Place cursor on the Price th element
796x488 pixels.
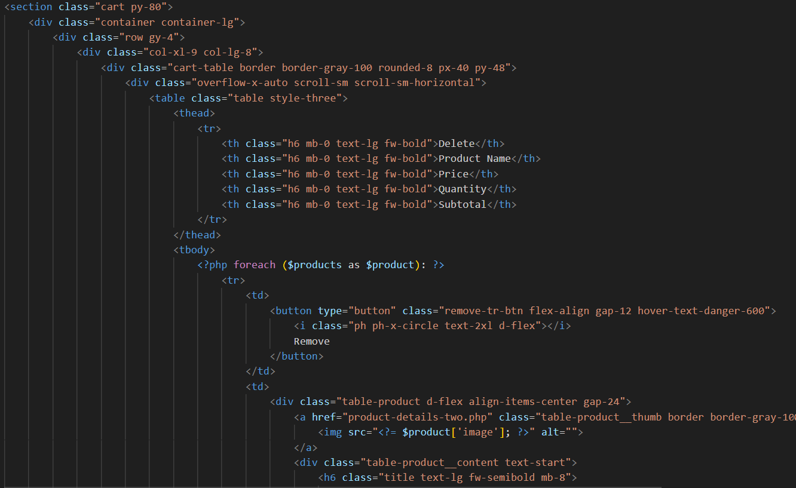click(453, 173)
